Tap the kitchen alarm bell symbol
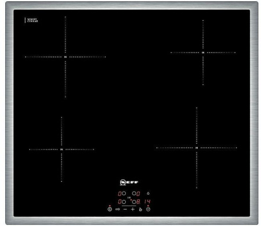Screen dimensions: 261x226 click(x=148, y=193)
